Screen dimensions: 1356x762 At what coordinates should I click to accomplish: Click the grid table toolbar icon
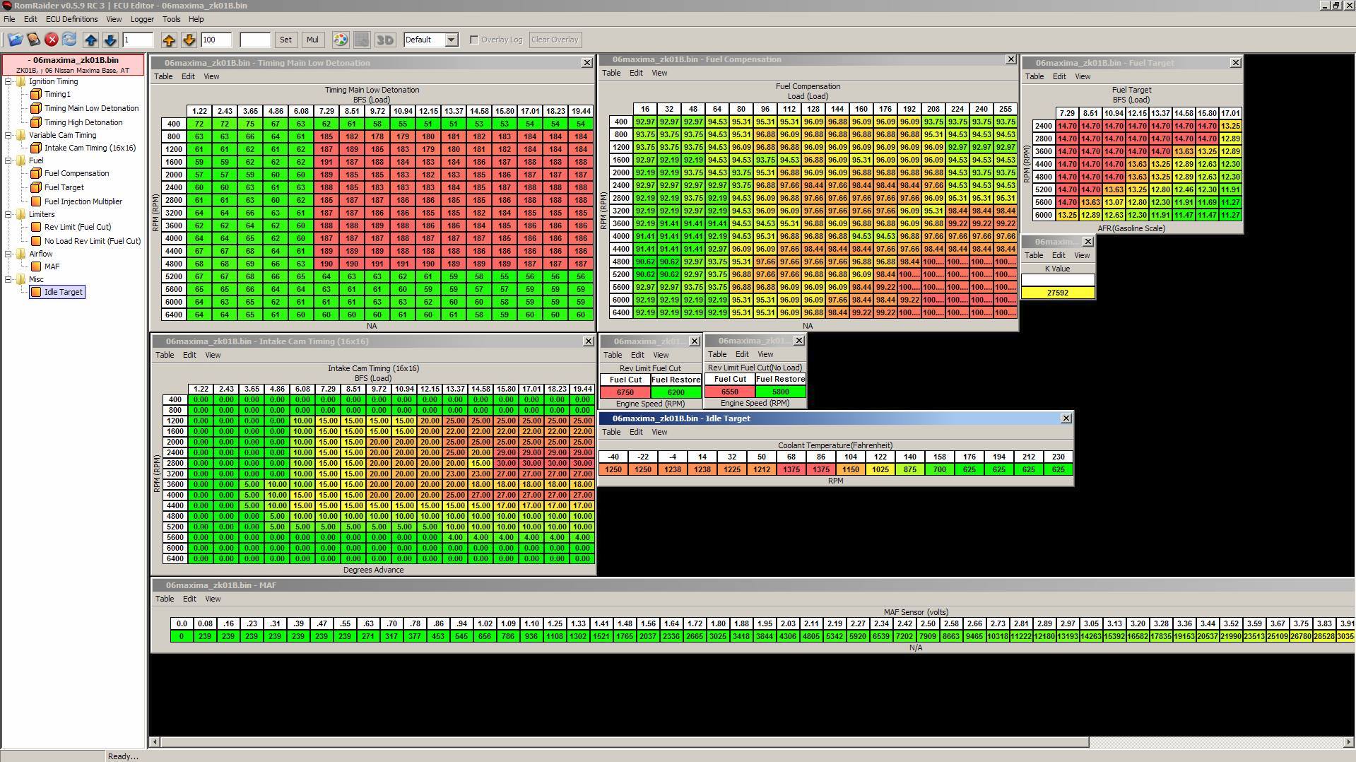(x=361, y=40)
